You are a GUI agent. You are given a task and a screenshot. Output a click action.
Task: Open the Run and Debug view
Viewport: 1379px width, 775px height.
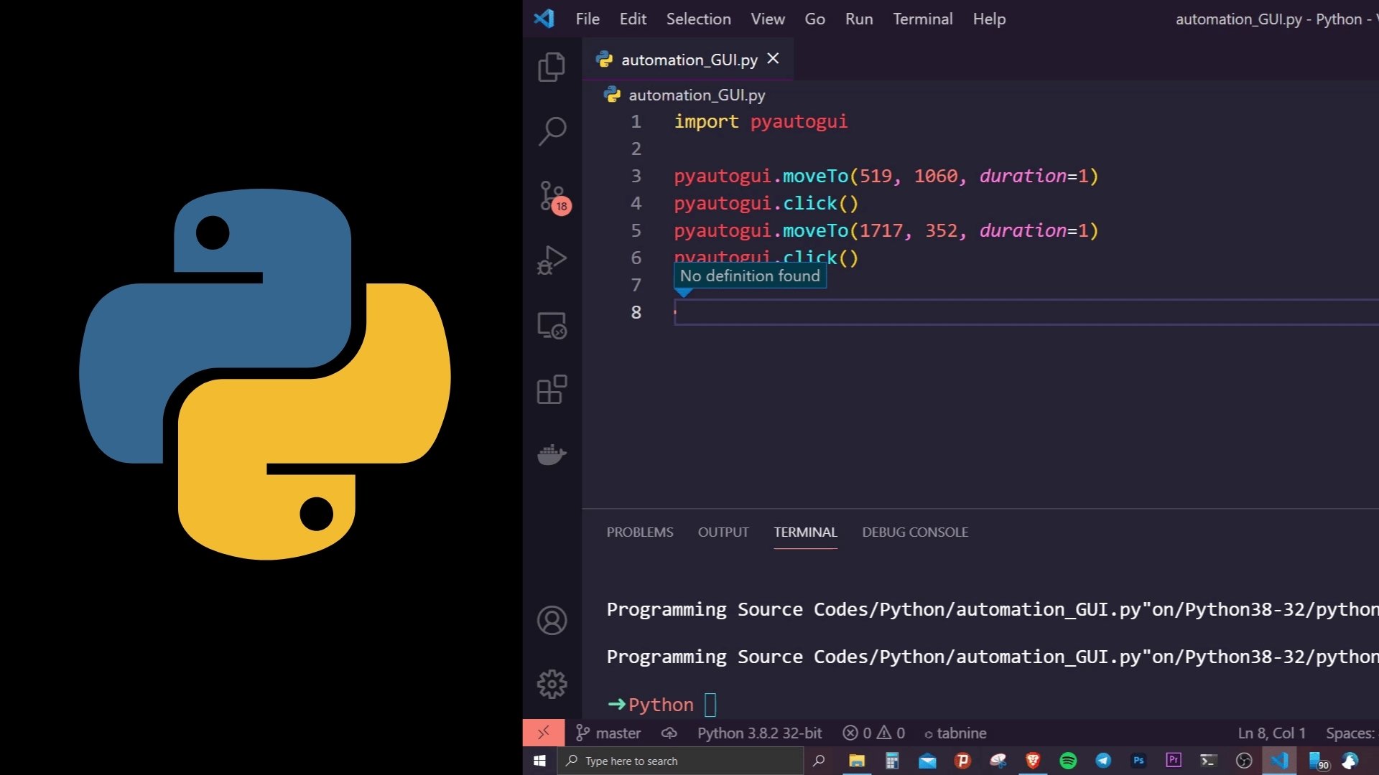click(x=552, y=260)
